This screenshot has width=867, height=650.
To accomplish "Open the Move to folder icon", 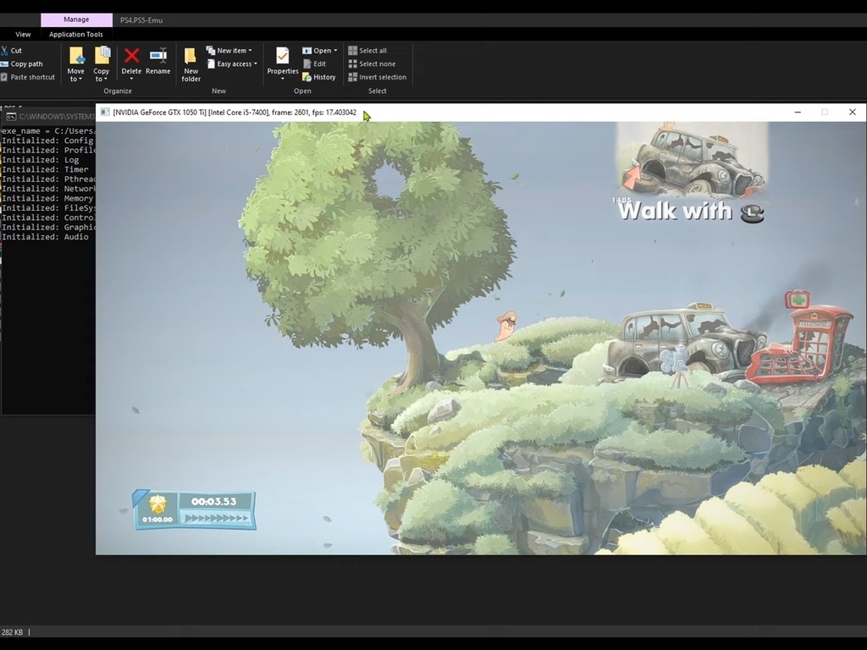I will (x=76, y=56).
